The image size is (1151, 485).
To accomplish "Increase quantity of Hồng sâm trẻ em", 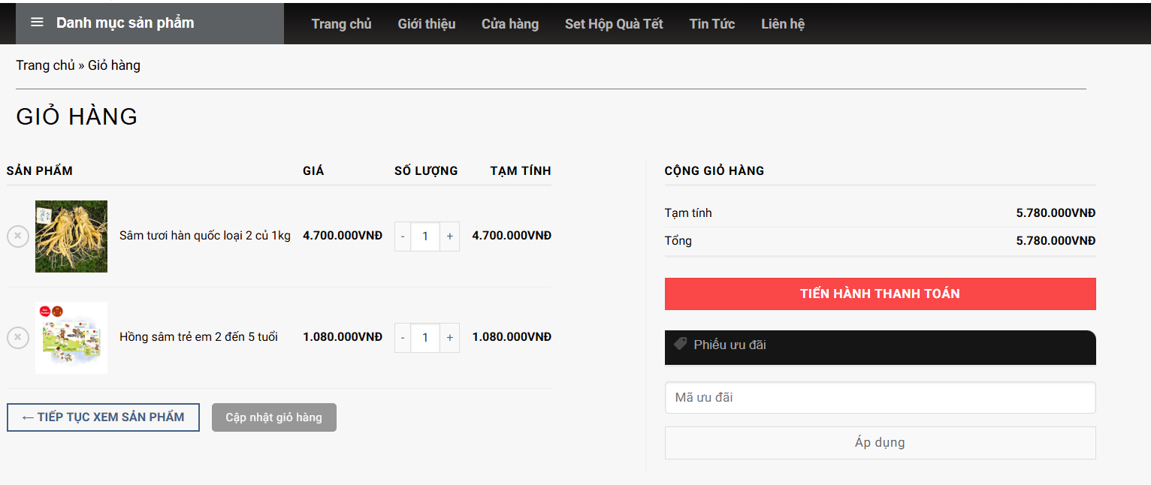I will pos(449,338).
